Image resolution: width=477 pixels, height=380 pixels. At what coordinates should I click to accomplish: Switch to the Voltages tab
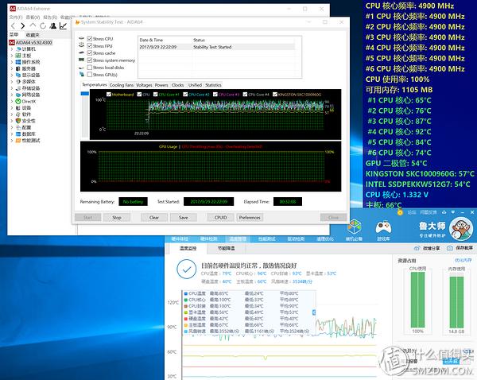tap(144, 85)
